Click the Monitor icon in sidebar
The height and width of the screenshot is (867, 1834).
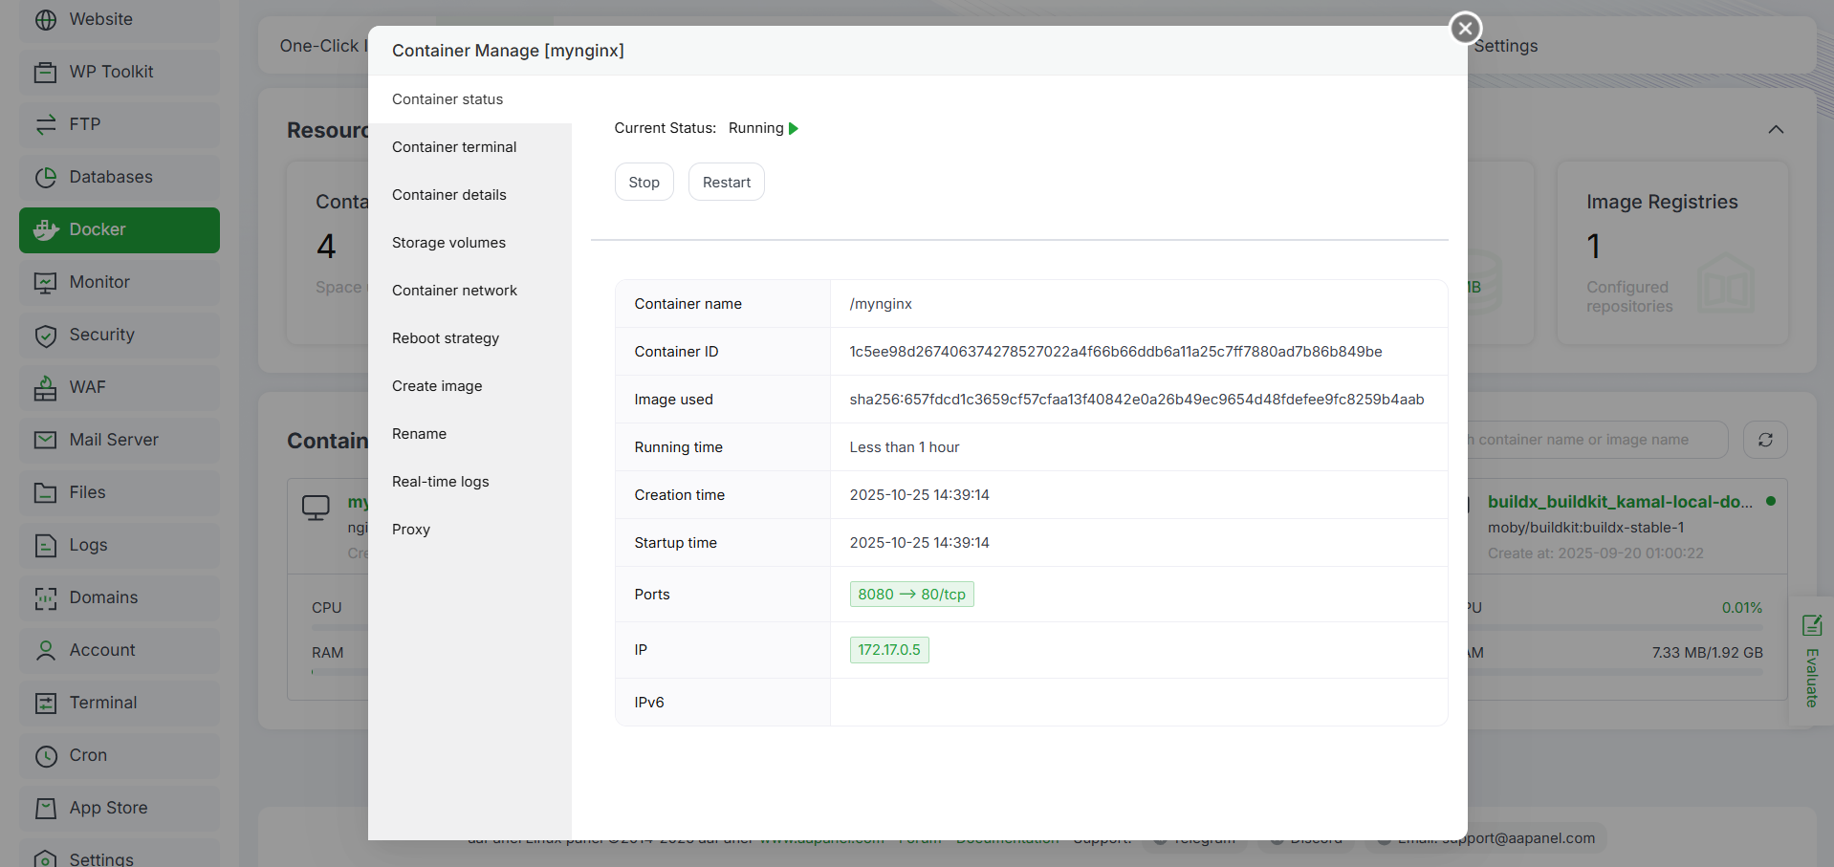[x=45, y=282]
